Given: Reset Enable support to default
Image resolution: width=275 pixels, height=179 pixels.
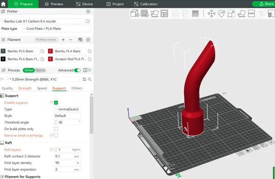Looking at the screenshot, I should (x=51, y=103).
